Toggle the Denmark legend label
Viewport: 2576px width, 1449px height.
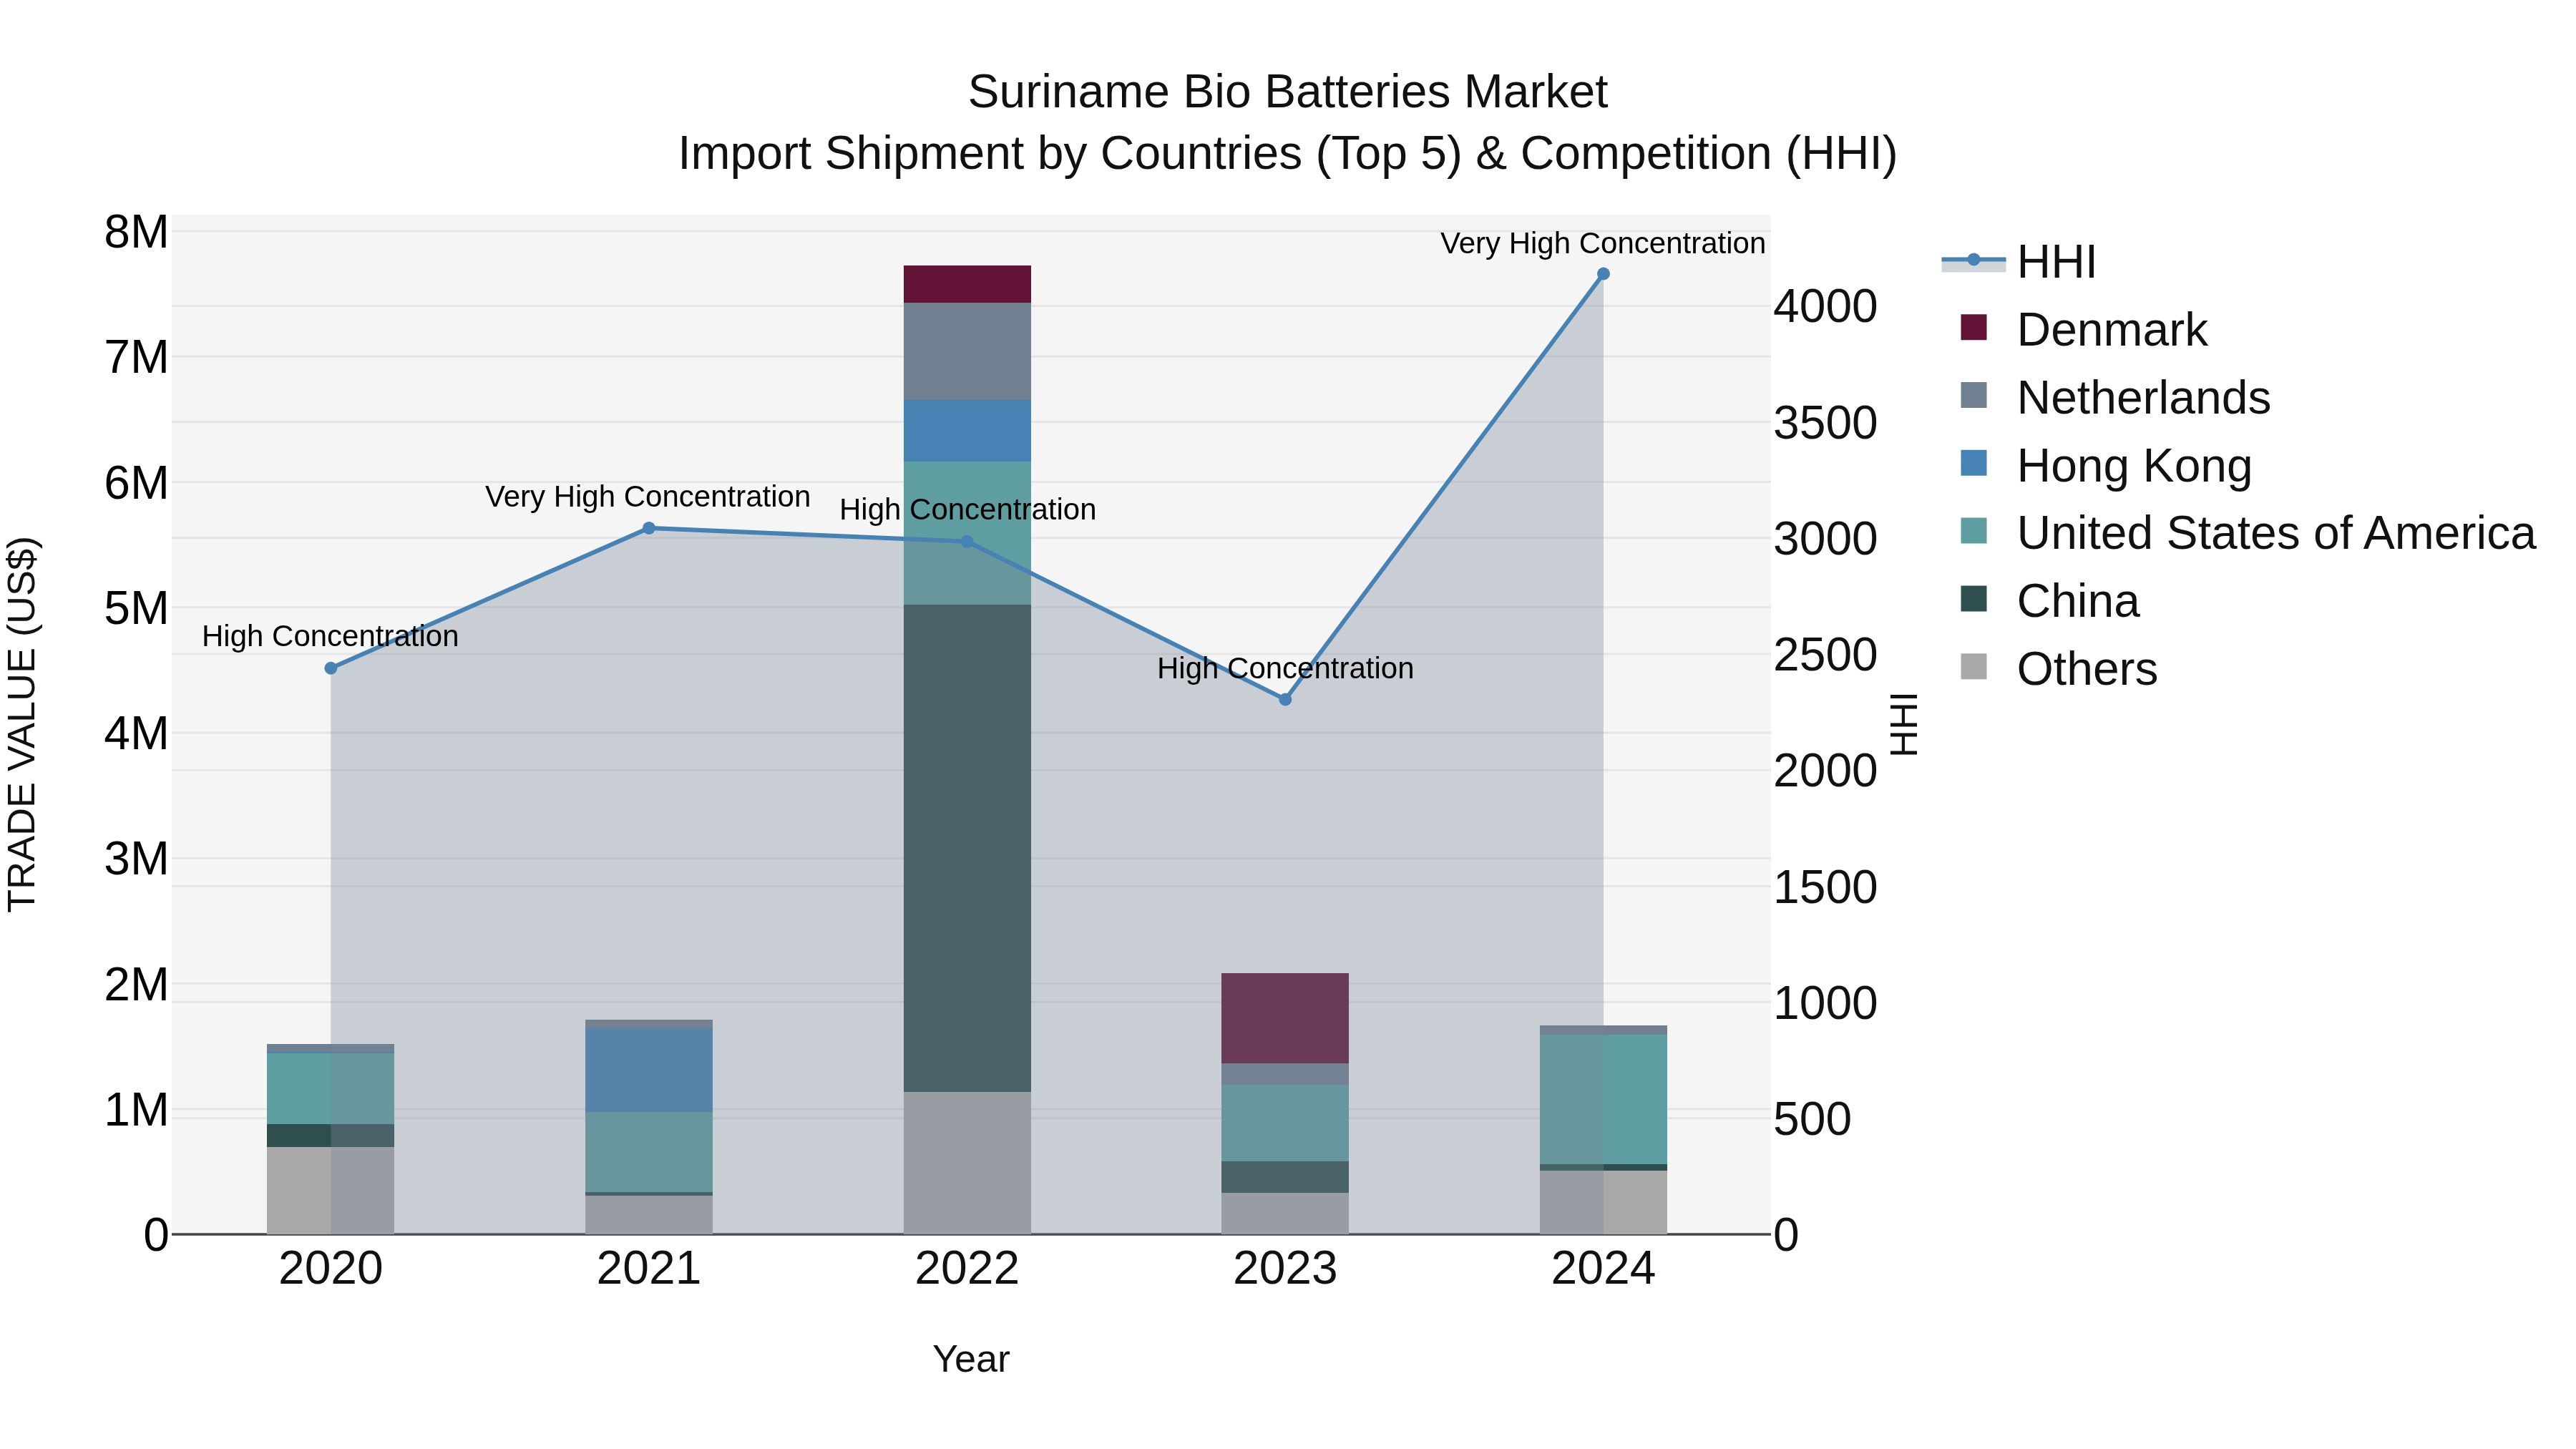pyautogui.click(x=2112, y=330)
